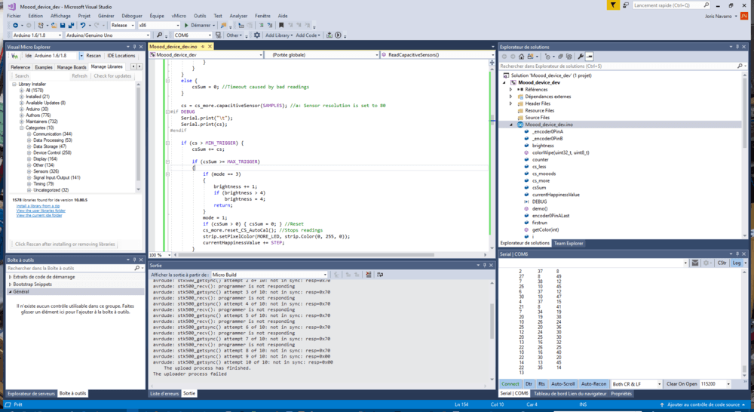Click Show All Files icon in Solution Explorer

pos(569,57)
